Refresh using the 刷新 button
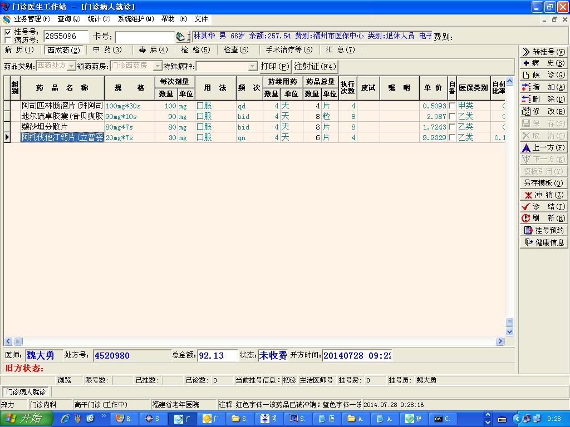 (544, 219)
